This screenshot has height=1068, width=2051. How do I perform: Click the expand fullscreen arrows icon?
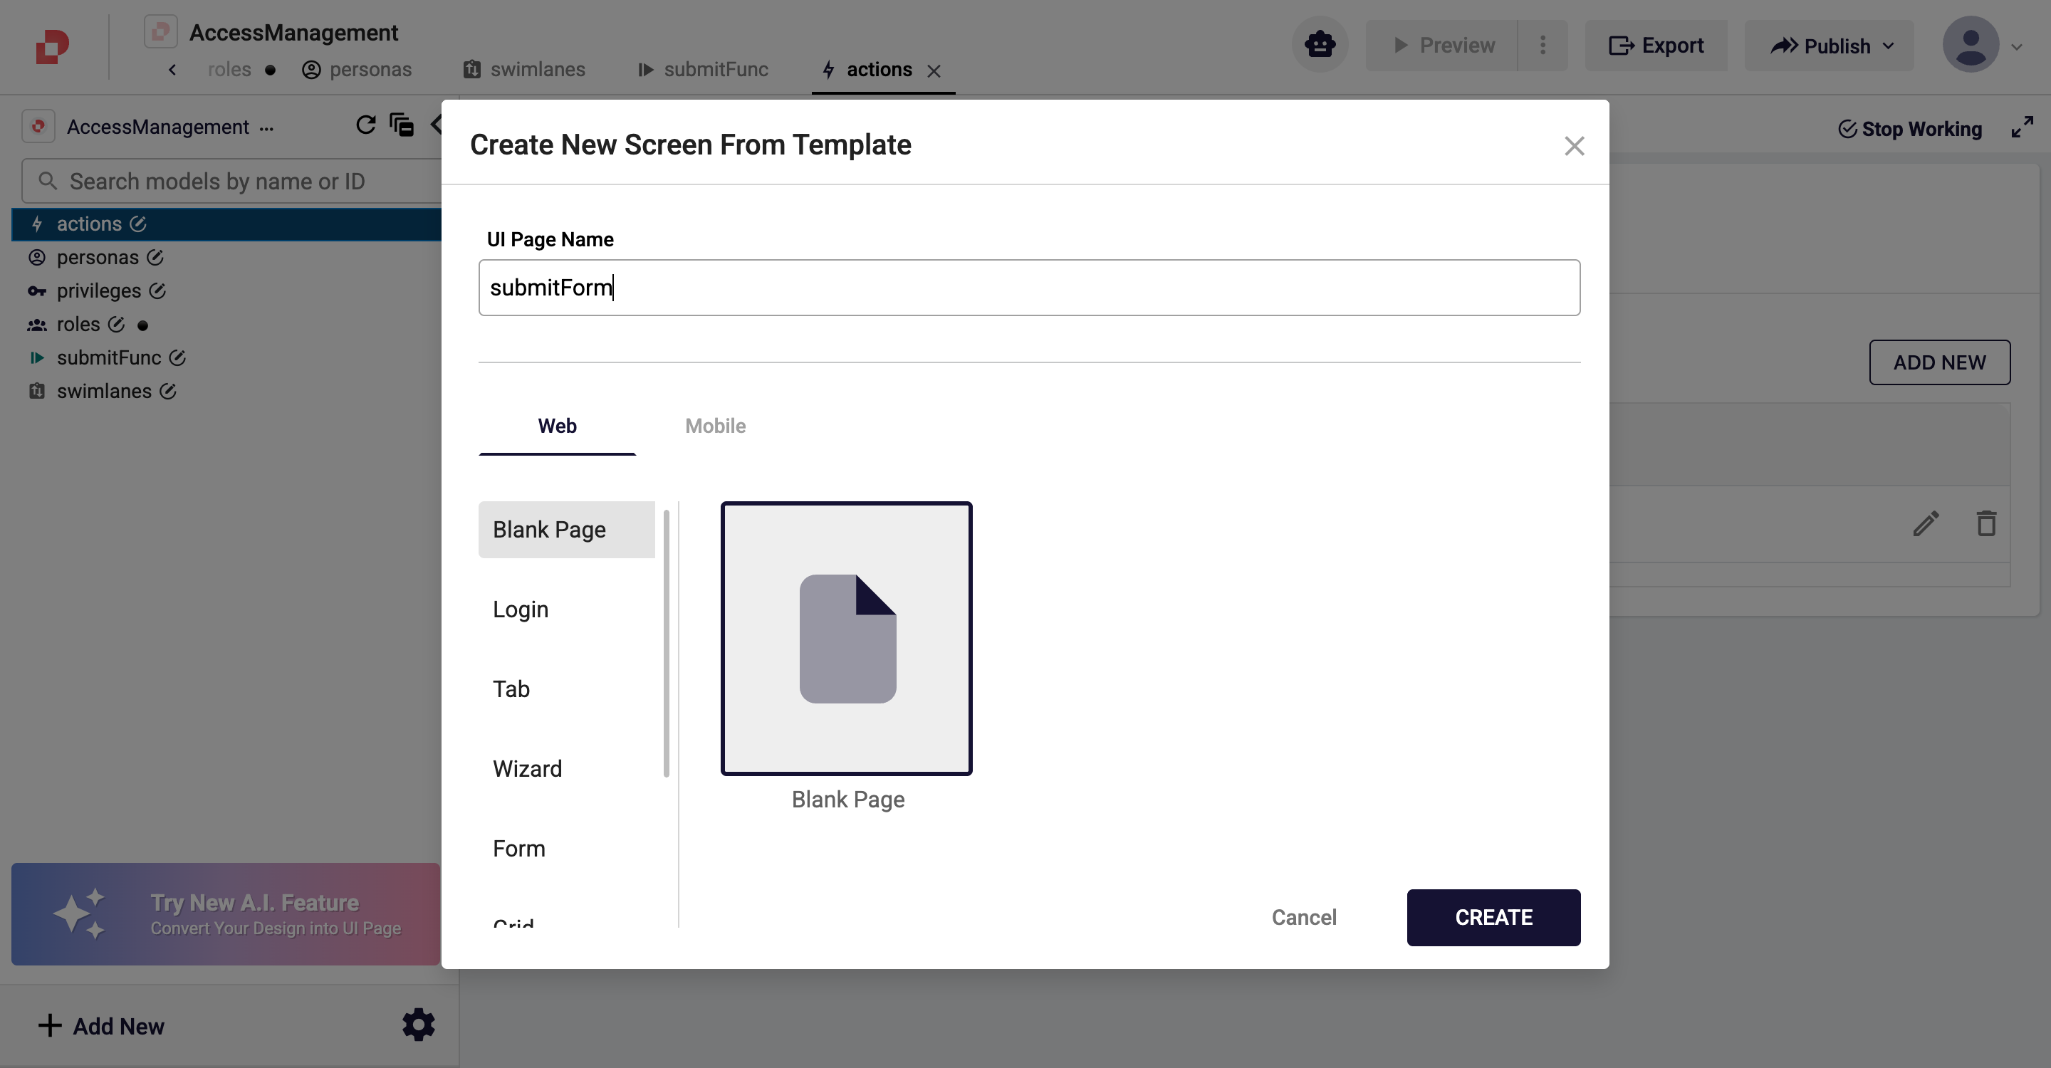pos(2022,127)
